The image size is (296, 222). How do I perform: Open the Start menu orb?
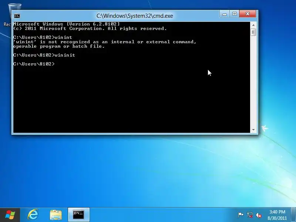click(x=10, y=215)
